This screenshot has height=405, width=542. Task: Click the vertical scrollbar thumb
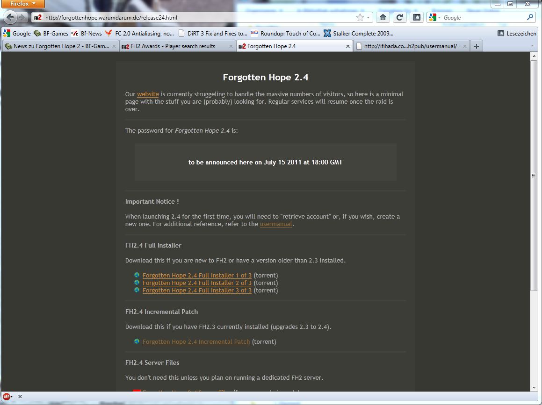(534, 175)
